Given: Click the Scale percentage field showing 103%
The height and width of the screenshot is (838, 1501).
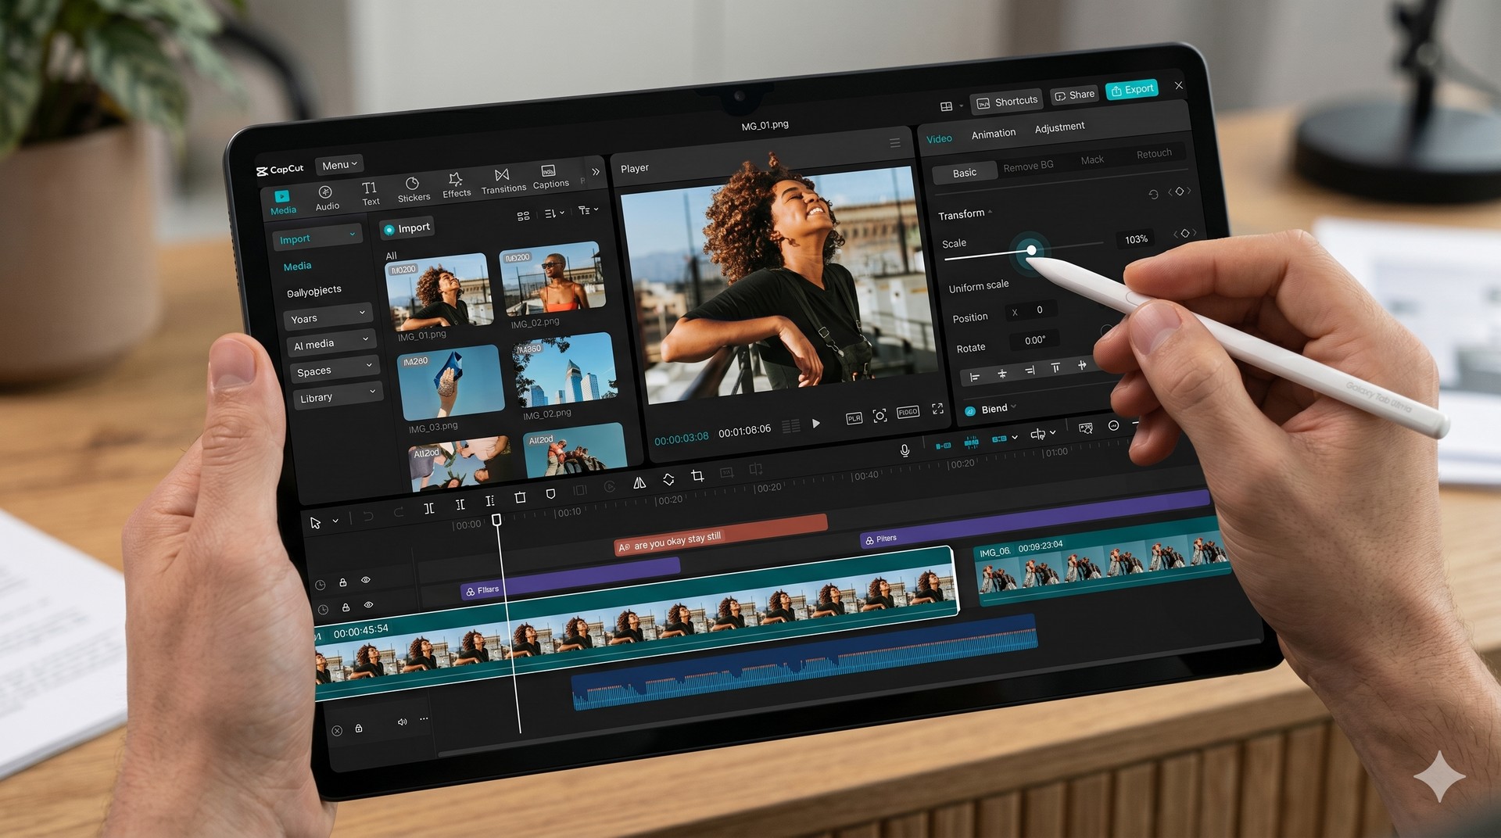Looking at the screenshot, I should 1136,239.
